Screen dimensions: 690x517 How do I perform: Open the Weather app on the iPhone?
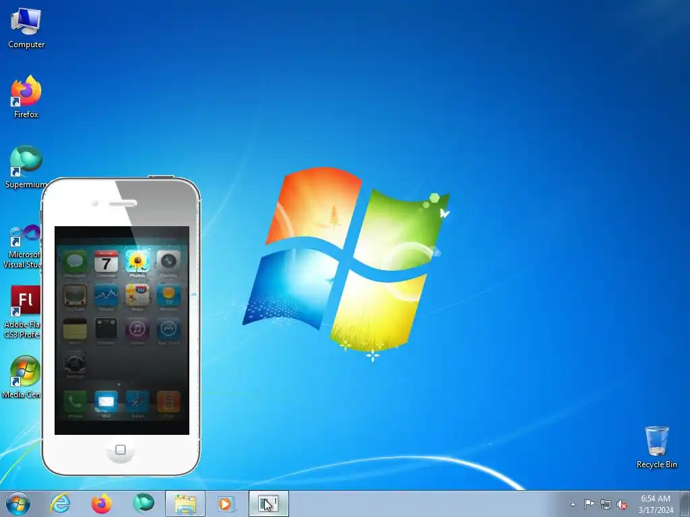coord(168,295)
